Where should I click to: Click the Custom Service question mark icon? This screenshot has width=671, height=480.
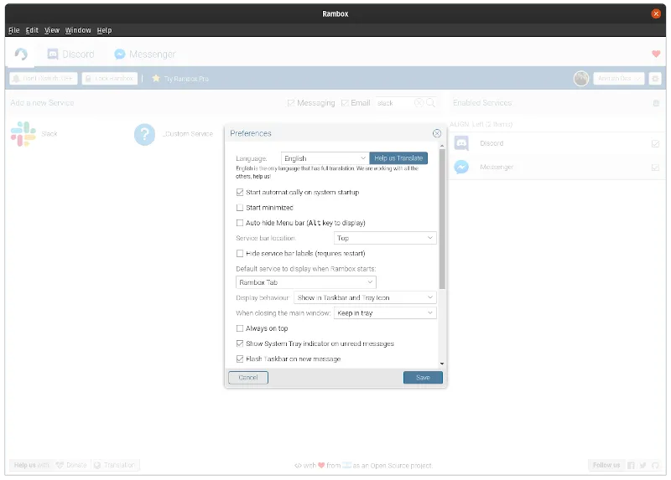(145, 134)
